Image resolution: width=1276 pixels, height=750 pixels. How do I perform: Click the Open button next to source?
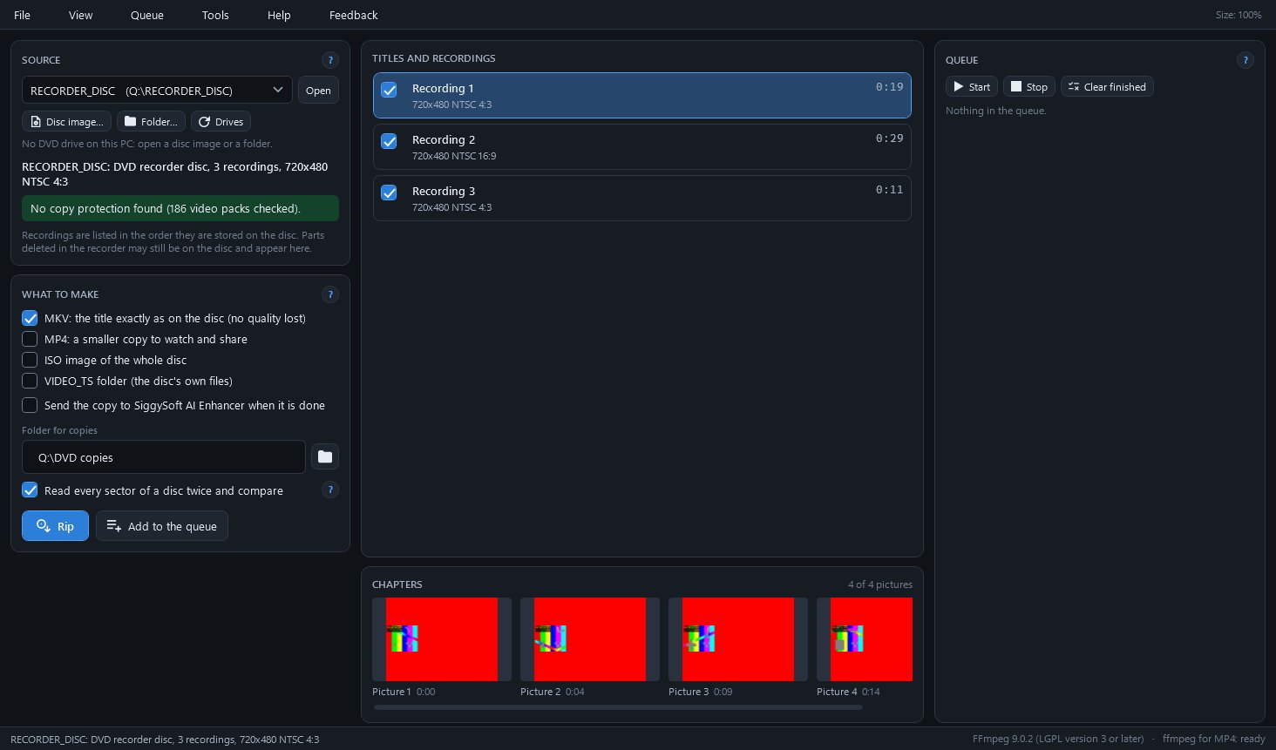(x=318, y=91)
